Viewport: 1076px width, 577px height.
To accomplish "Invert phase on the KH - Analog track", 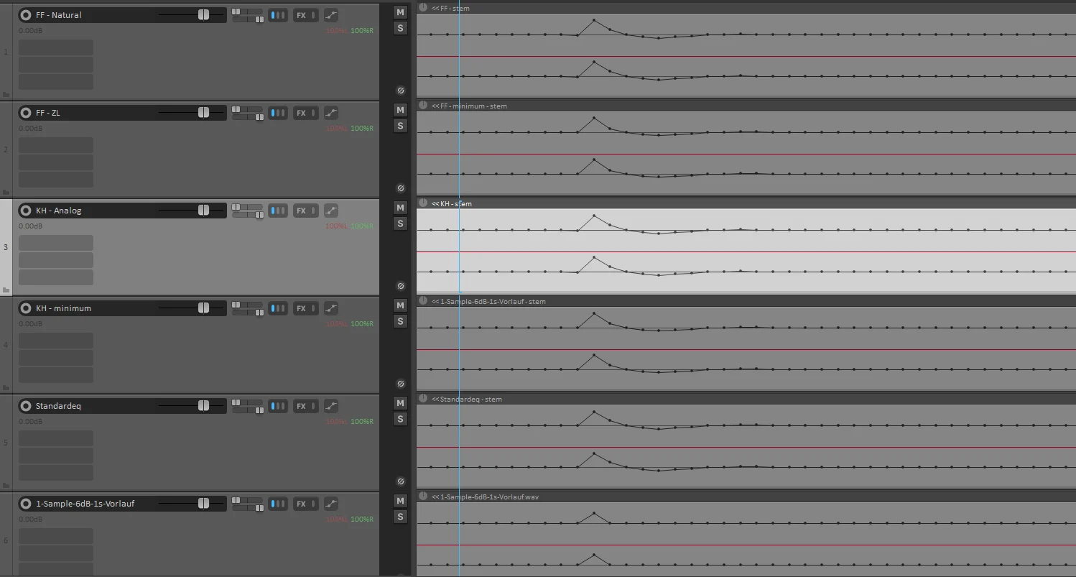I will point(401,286).
